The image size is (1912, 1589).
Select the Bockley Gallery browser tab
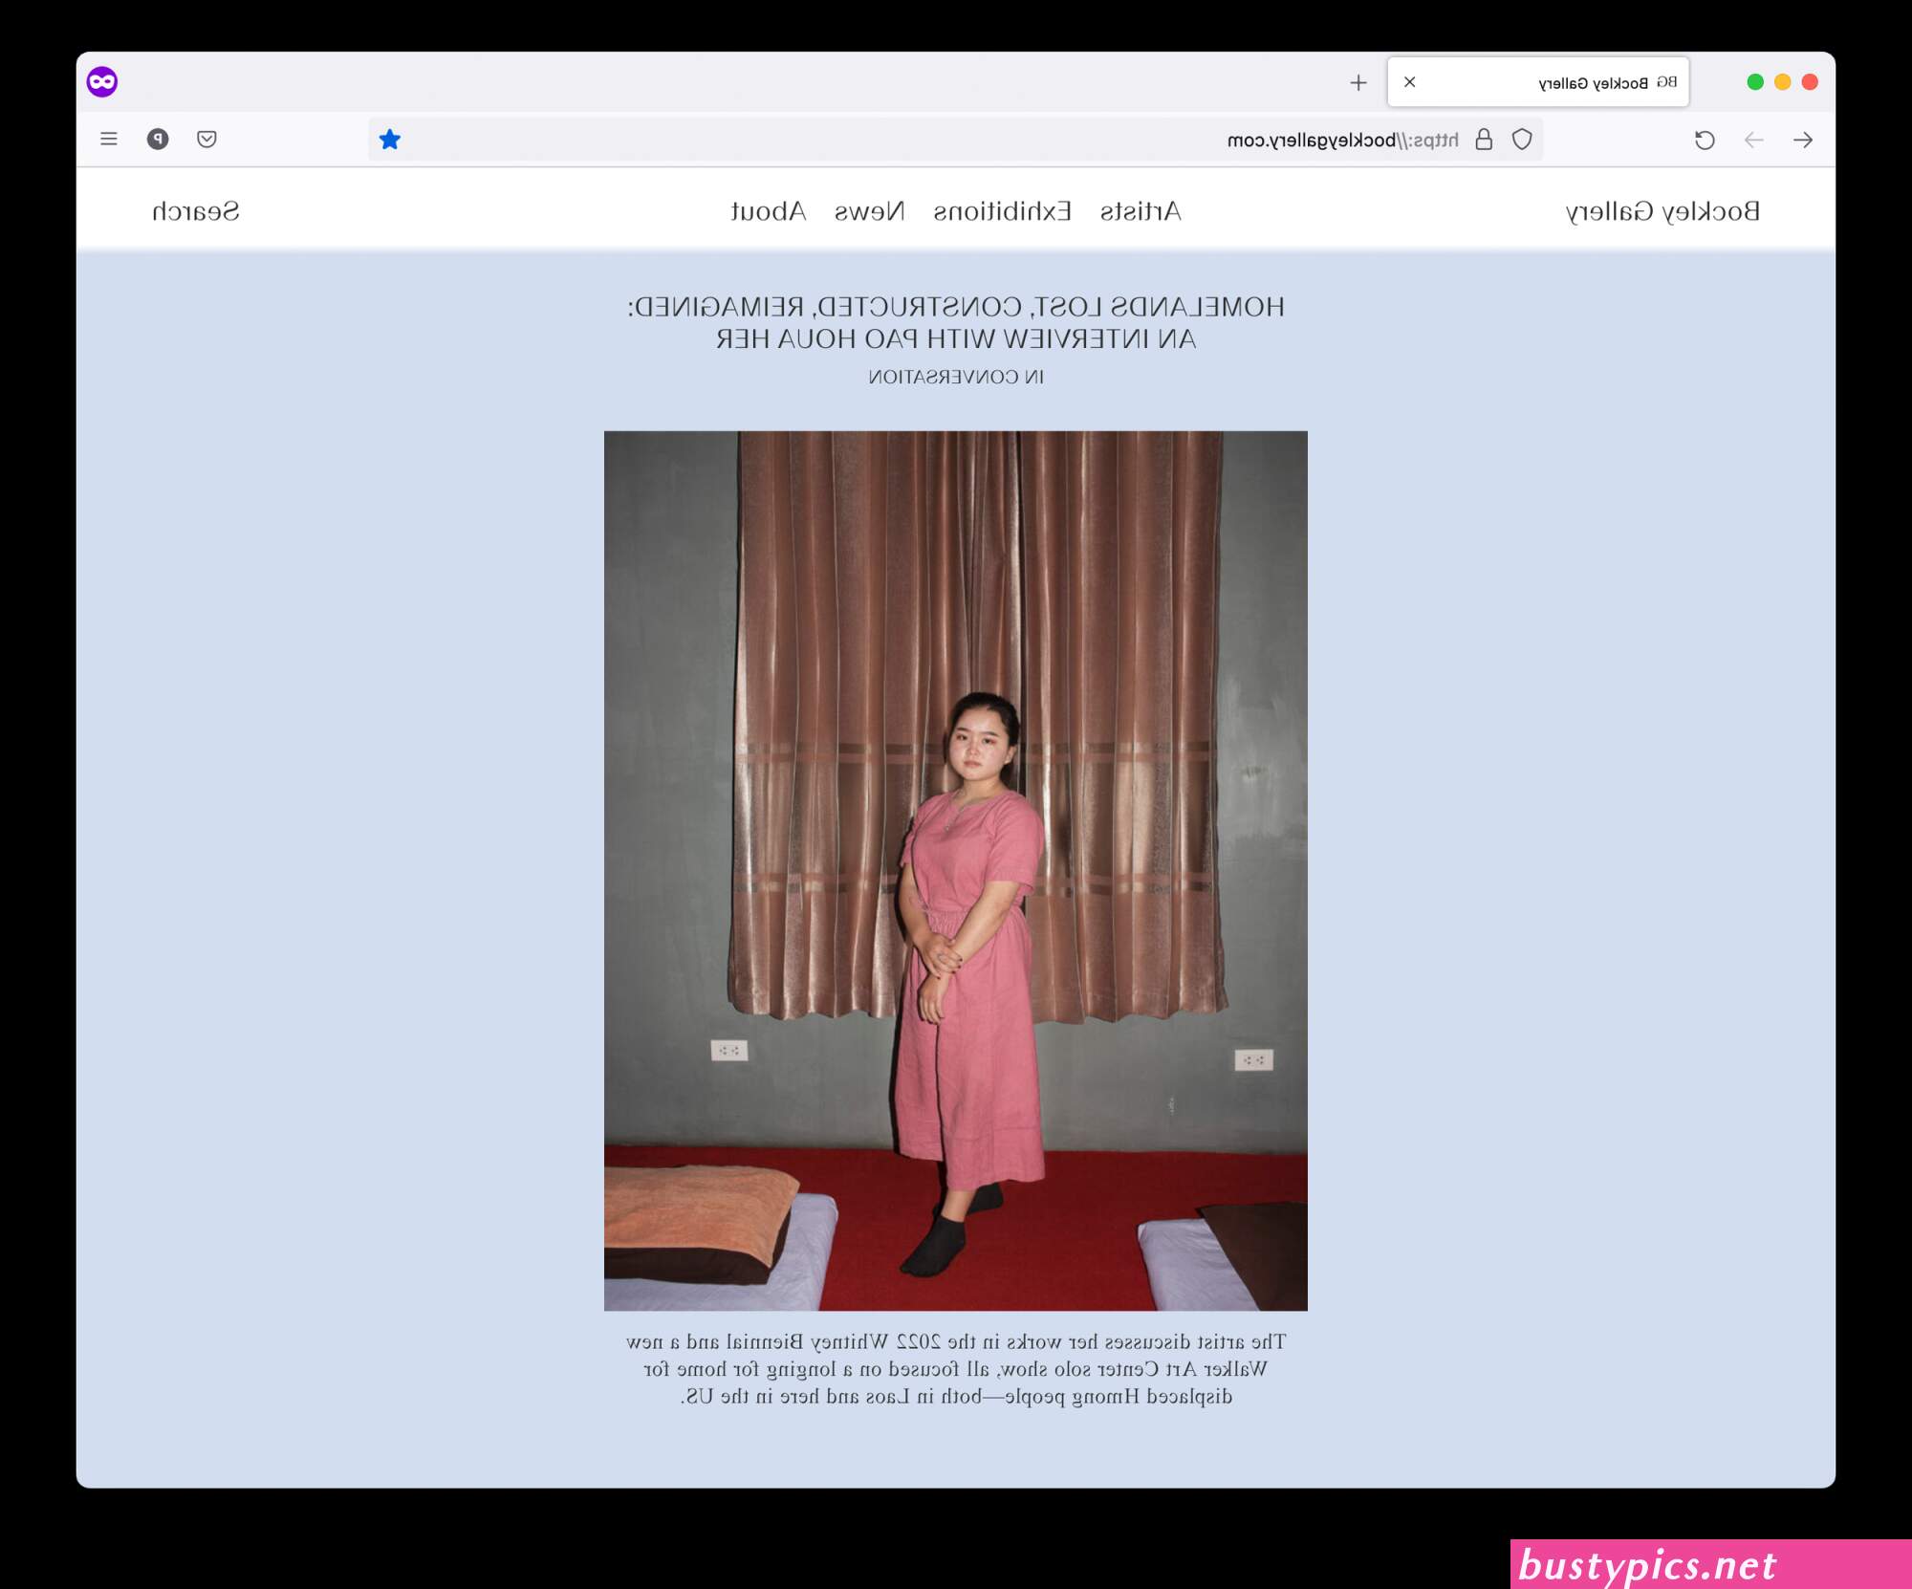(1538, 82)
